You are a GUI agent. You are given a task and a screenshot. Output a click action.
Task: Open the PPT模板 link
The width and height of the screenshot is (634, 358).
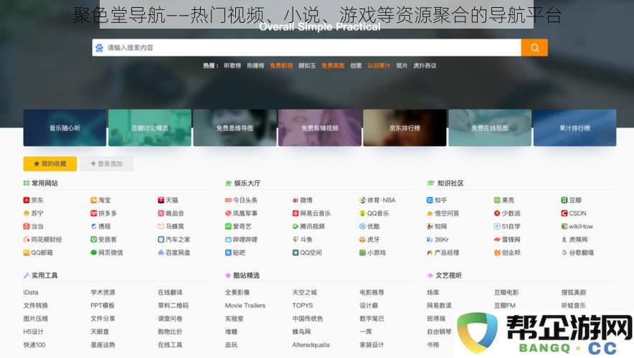(x=103, y=306)
